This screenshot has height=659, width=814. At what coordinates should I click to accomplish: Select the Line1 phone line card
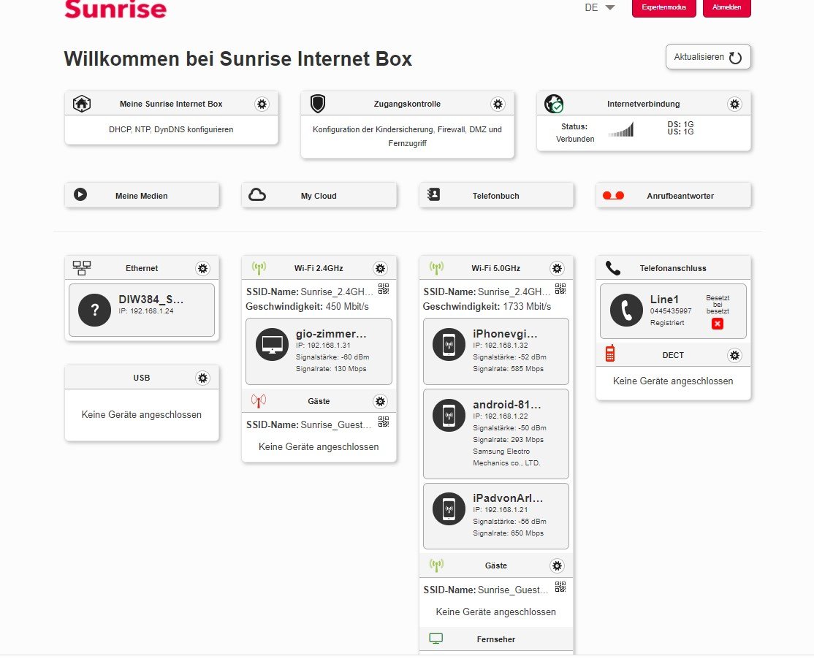pos(673,311)
